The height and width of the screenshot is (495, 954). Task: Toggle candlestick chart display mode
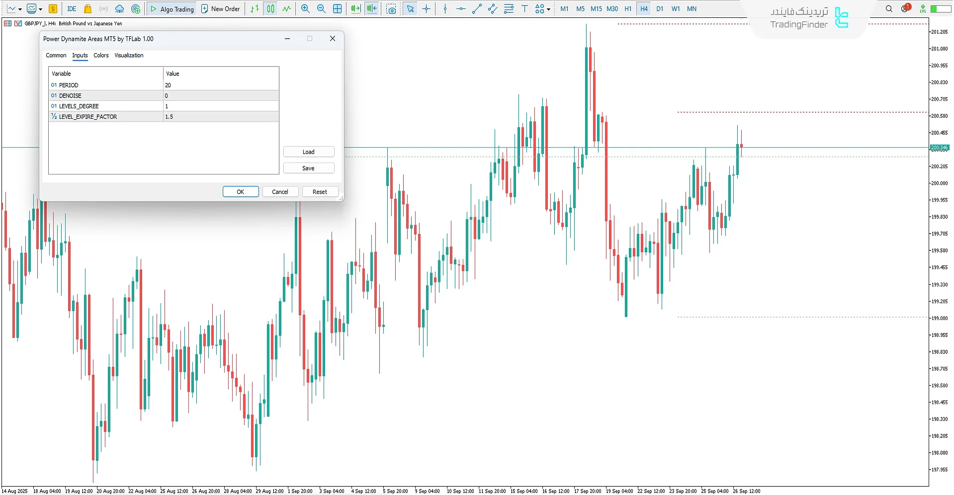tap(270, 9)
